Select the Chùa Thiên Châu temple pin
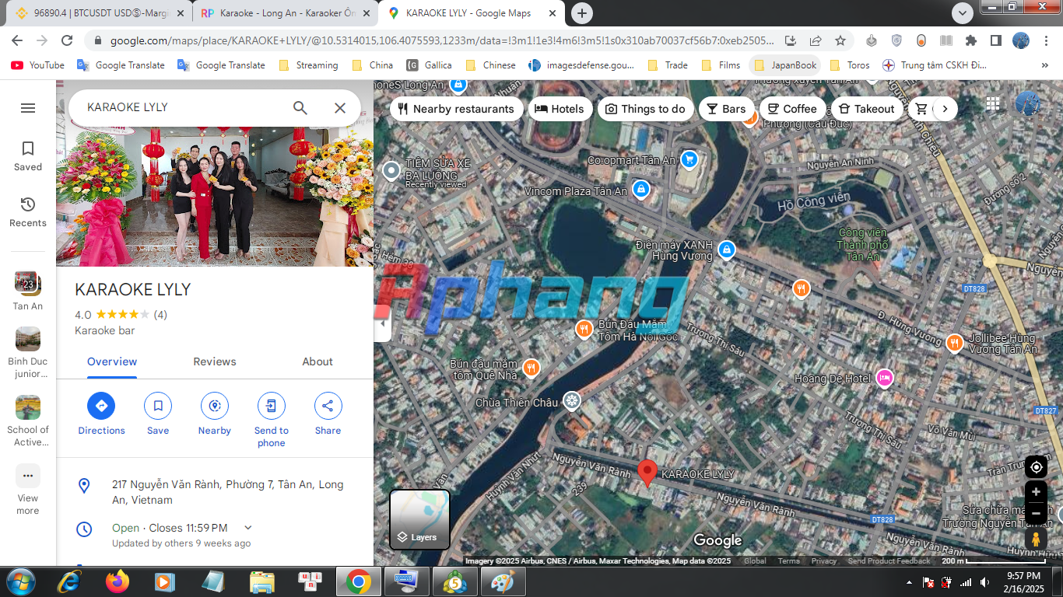The height and width of the screenshot is (597, 1063). pos(572,401)
